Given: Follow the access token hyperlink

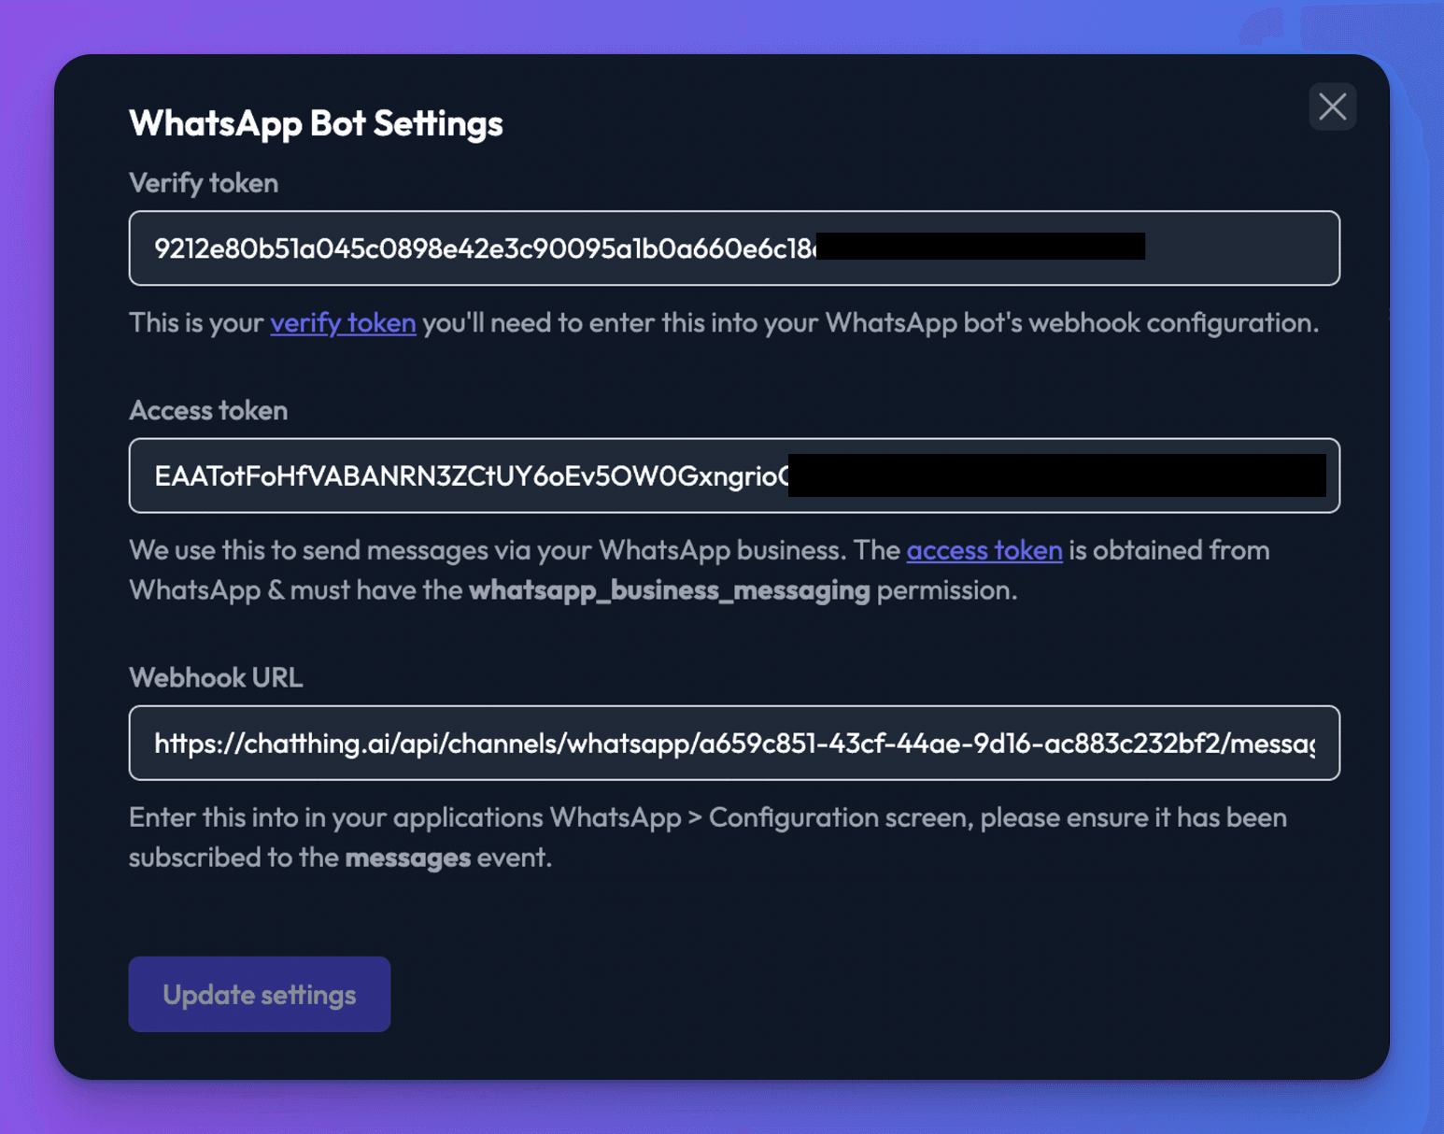Looking at the screenshot, I should point(984,550).
